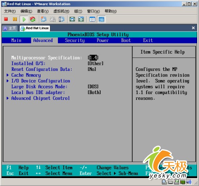Image resolution: width=199 pixels, height=186 pixels.
Task: Click the [1.4] Multiprocessor Specification value
Action: [x=93, y=58]
